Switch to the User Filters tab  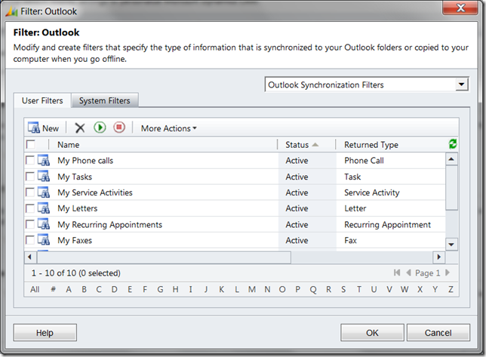[42, 100]
